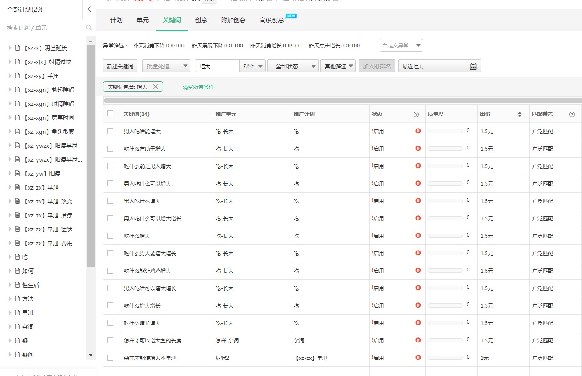The height and width of the screenshot is (376, 582).
Task: Click the keyword search input containing 增大
Action: click(218, 66)
